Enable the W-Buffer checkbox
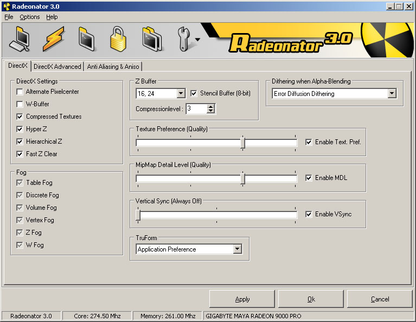The width and height of the screenshot is (416, 322). [x=20, y=104]
